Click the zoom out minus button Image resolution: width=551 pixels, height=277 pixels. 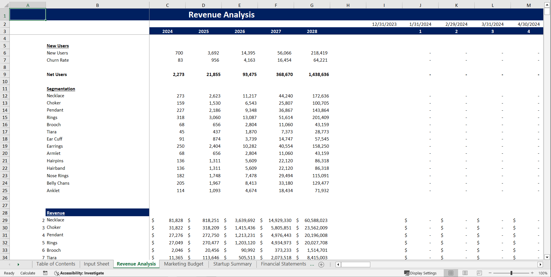point(490,273)
